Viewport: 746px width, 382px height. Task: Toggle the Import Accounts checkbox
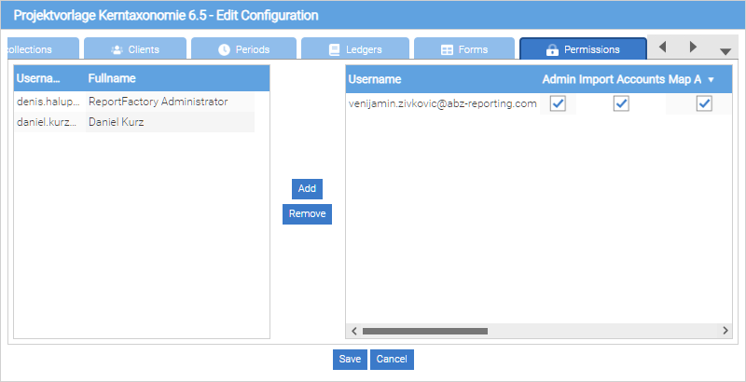click(621, 103)
